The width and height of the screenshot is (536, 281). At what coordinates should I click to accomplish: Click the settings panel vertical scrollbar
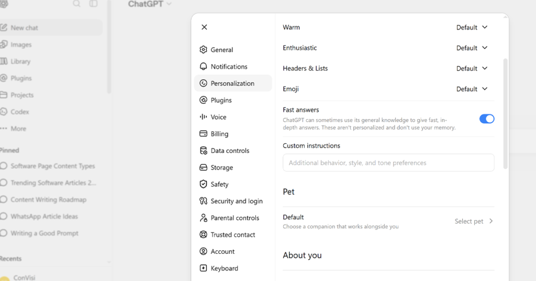(505, 113)
